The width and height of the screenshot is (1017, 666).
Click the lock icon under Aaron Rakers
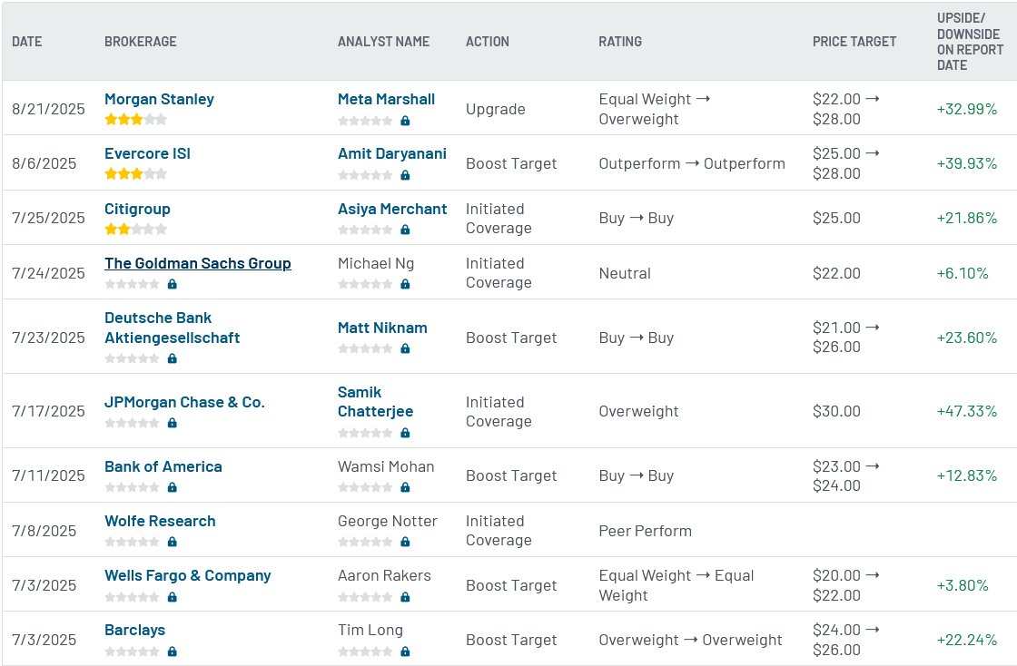coord(405,597)
